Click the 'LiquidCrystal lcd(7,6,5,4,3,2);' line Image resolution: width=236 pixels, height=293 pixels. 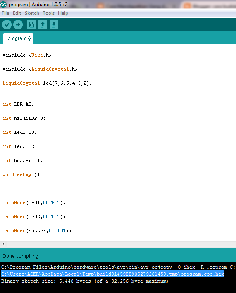tap(47, 83)
